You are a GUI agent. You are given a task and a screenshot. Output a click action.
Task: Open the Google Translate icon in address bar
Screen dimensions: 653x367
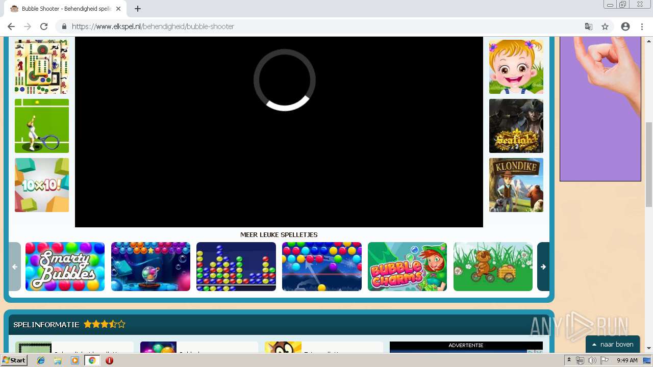588,27
